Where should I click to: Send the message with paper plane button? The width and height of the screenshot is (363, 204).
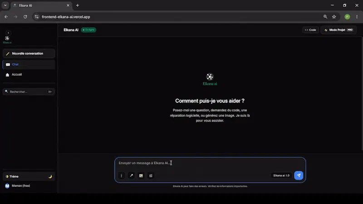click(x=299, y=175)
